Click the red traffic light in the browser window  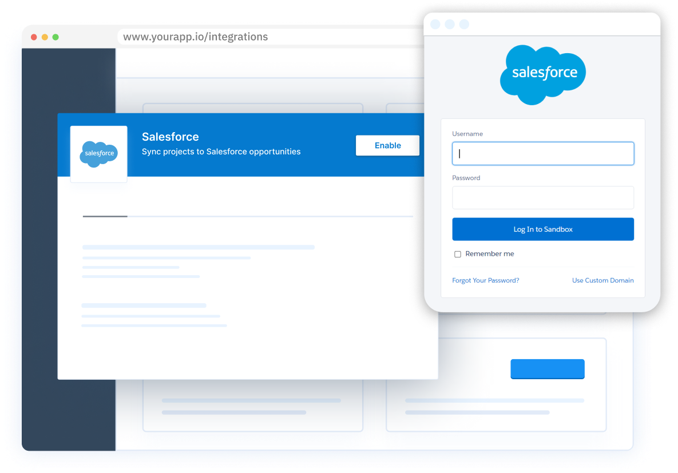[x=34, y=36]
